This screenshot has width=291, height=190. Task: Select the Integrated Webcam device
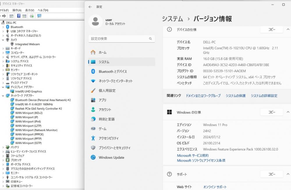[x=27, y=44]
